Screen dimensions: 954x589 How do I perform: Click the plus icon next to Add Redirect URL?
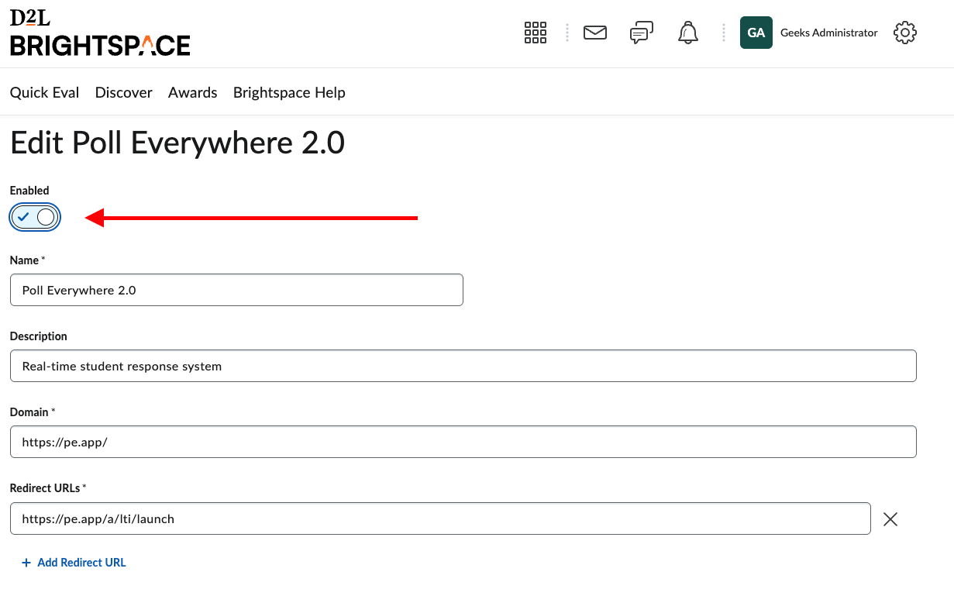tap(26, 562)
